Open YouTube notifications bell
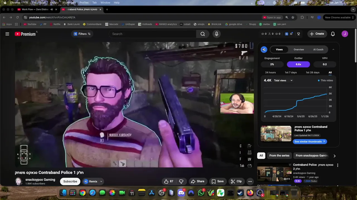357x200 pixels. click(x=333, y=34)
